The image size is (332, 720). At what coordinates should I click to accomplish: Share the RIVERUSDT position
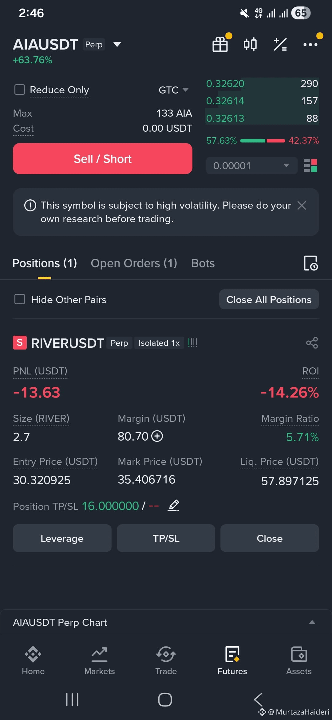tap(312, 343)
